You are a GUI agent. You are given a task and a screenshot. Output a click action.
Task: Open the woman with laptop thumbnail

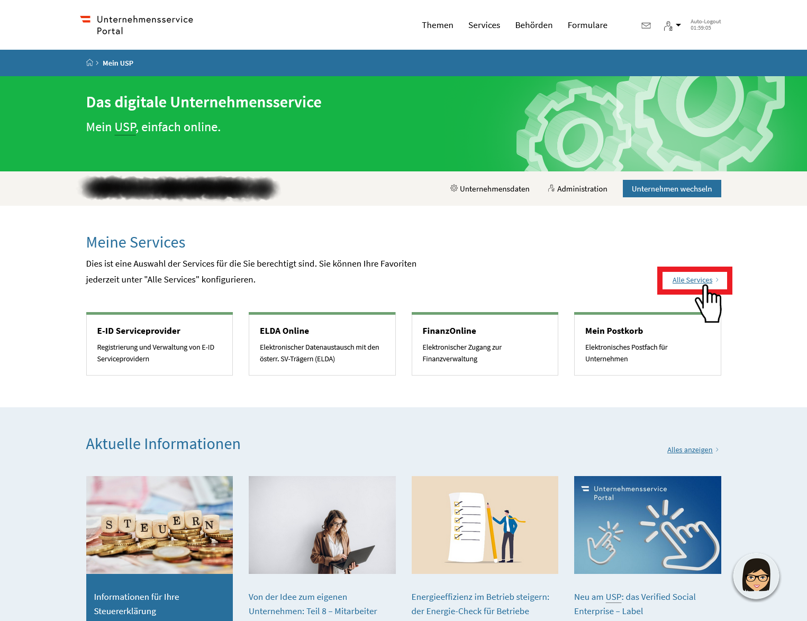pyautogui.click(x=322, y=525)
